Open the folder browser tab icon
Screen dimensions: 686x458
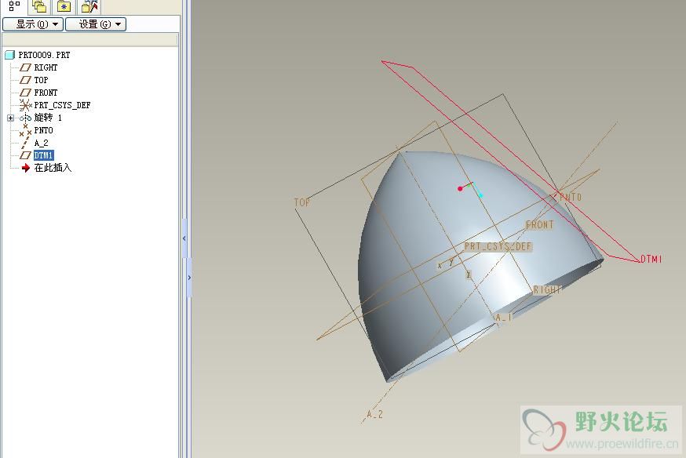(39, 5)
